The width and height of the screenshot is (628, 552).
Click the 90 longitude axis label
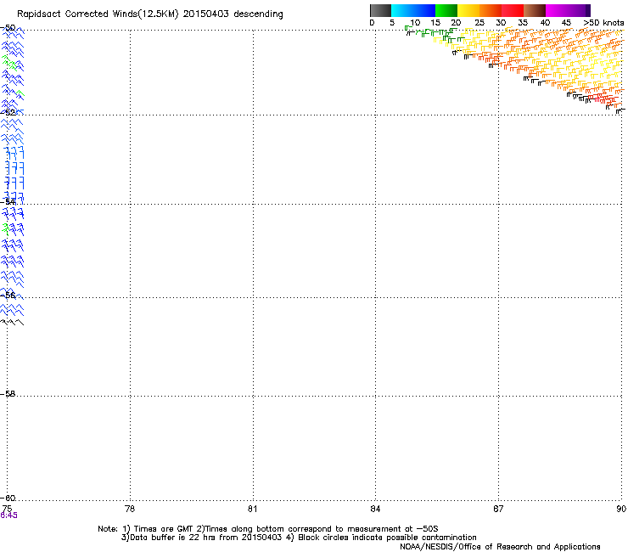click(621, 509)
